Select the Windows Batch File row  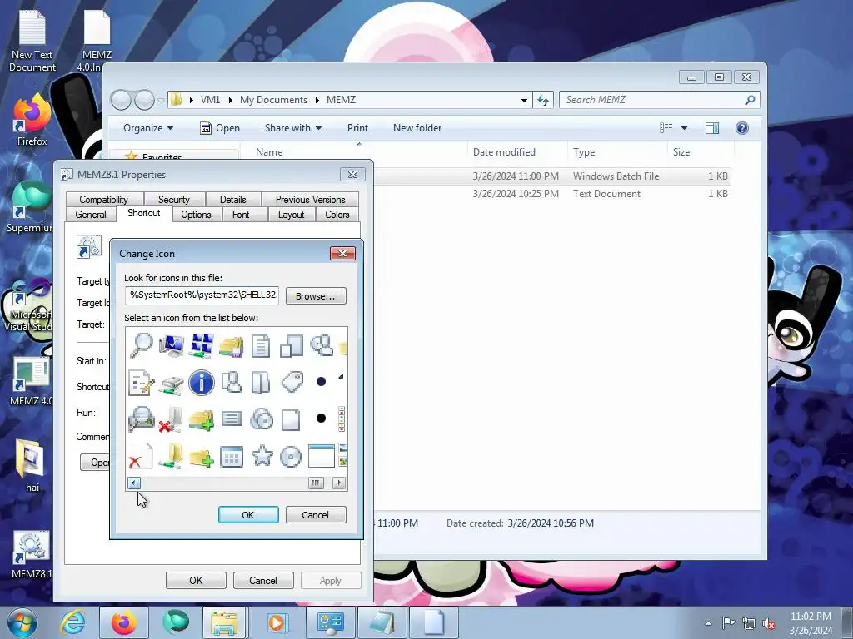click(x=552, y=176)
